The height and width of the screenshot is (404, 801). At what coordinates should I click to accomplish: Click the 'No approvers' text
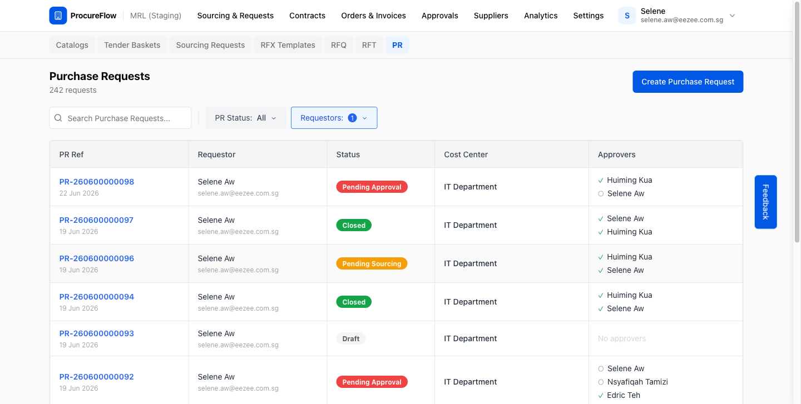(x=622, y=338)
